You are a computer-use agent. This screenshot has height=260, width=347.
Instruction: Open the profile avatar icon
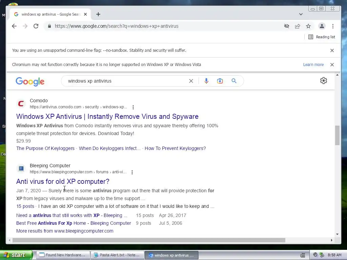(x=322, y=26)
